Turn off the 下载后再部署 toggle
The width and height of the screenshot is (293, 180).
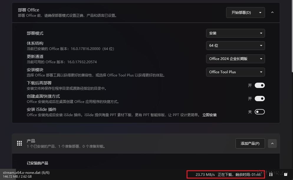coord(260,85)
